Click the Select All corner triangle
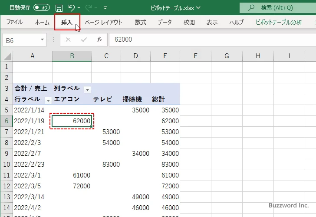316x217 pixels. point(7,56)
